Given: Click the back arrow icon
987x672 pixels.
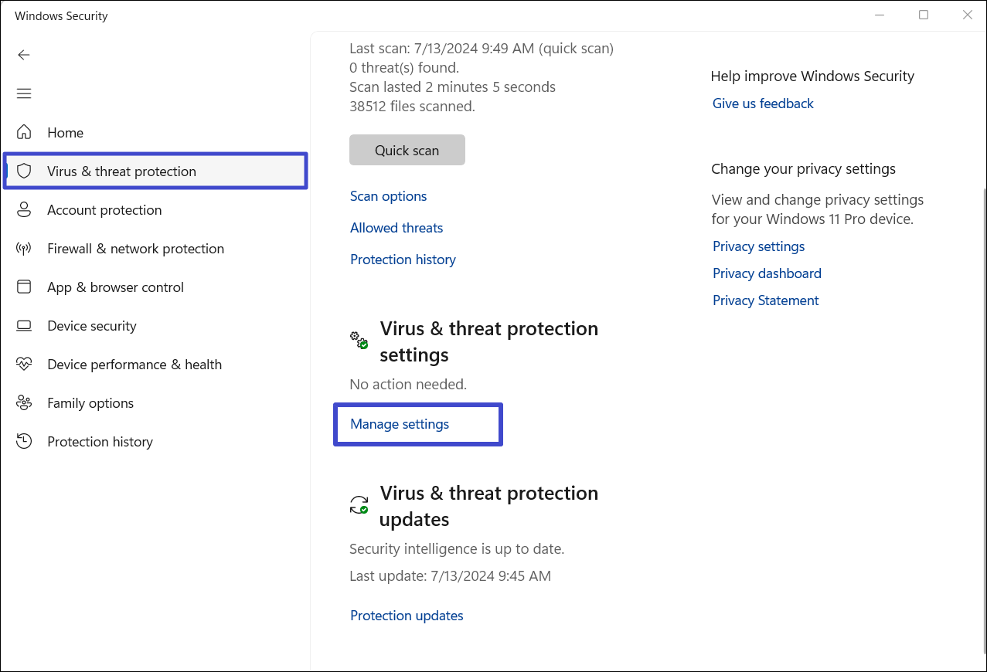Looking at the screenshot, I should point(24,55).
